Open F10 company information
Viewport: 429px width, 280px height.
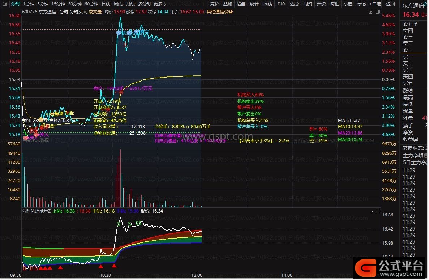(281, 4)
